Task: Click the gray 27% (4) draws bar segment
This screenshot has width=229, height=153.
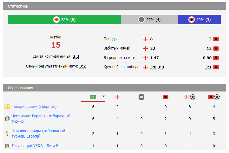Action: pyautogui.click(x=149, y=20)
